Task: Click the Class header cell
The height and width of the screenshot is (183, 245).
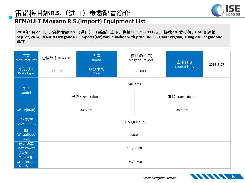Action: pyautogui.click(x=96, y=71)
